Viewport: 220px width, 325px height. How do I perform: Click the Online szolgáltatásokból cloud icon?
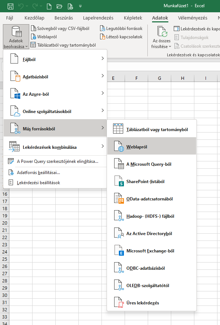[15, 111]
